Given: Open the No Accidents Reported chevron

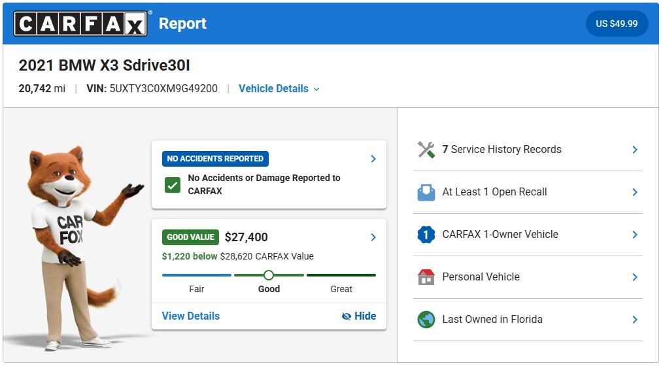Looking at the screenshot, I should tap(373, 159).
